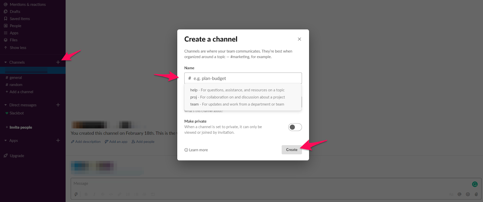Screen dimensions: 483x202
Task: Open the Drafts section
Action: [12, 11]
